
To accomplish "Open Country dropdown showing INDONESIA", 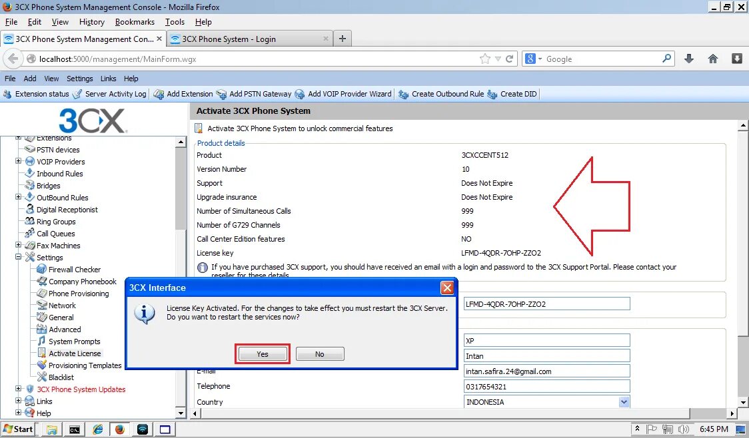I will pos(624,402).
